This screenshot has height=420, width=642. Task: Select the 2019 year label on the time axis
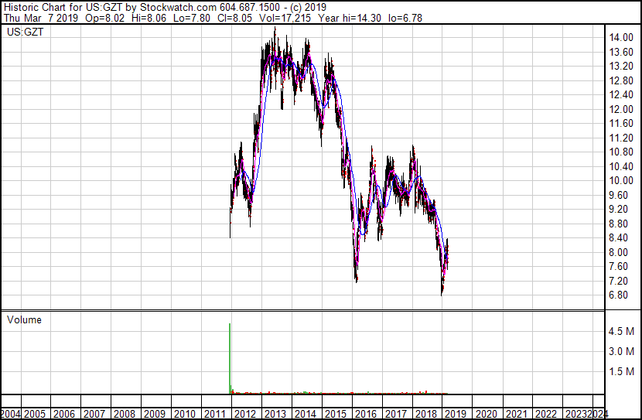click(x=456, y=414)
